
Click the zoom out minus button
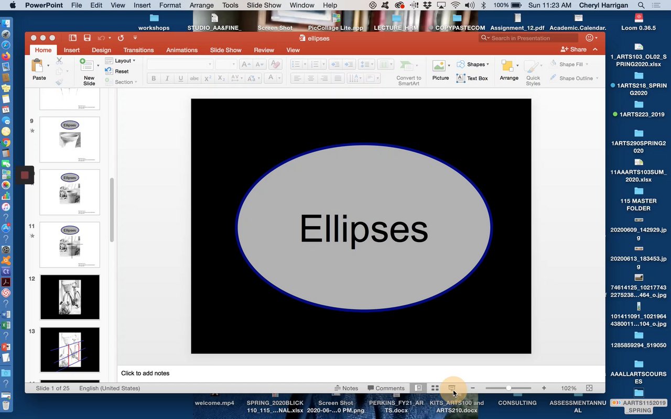tap(473, 388)
